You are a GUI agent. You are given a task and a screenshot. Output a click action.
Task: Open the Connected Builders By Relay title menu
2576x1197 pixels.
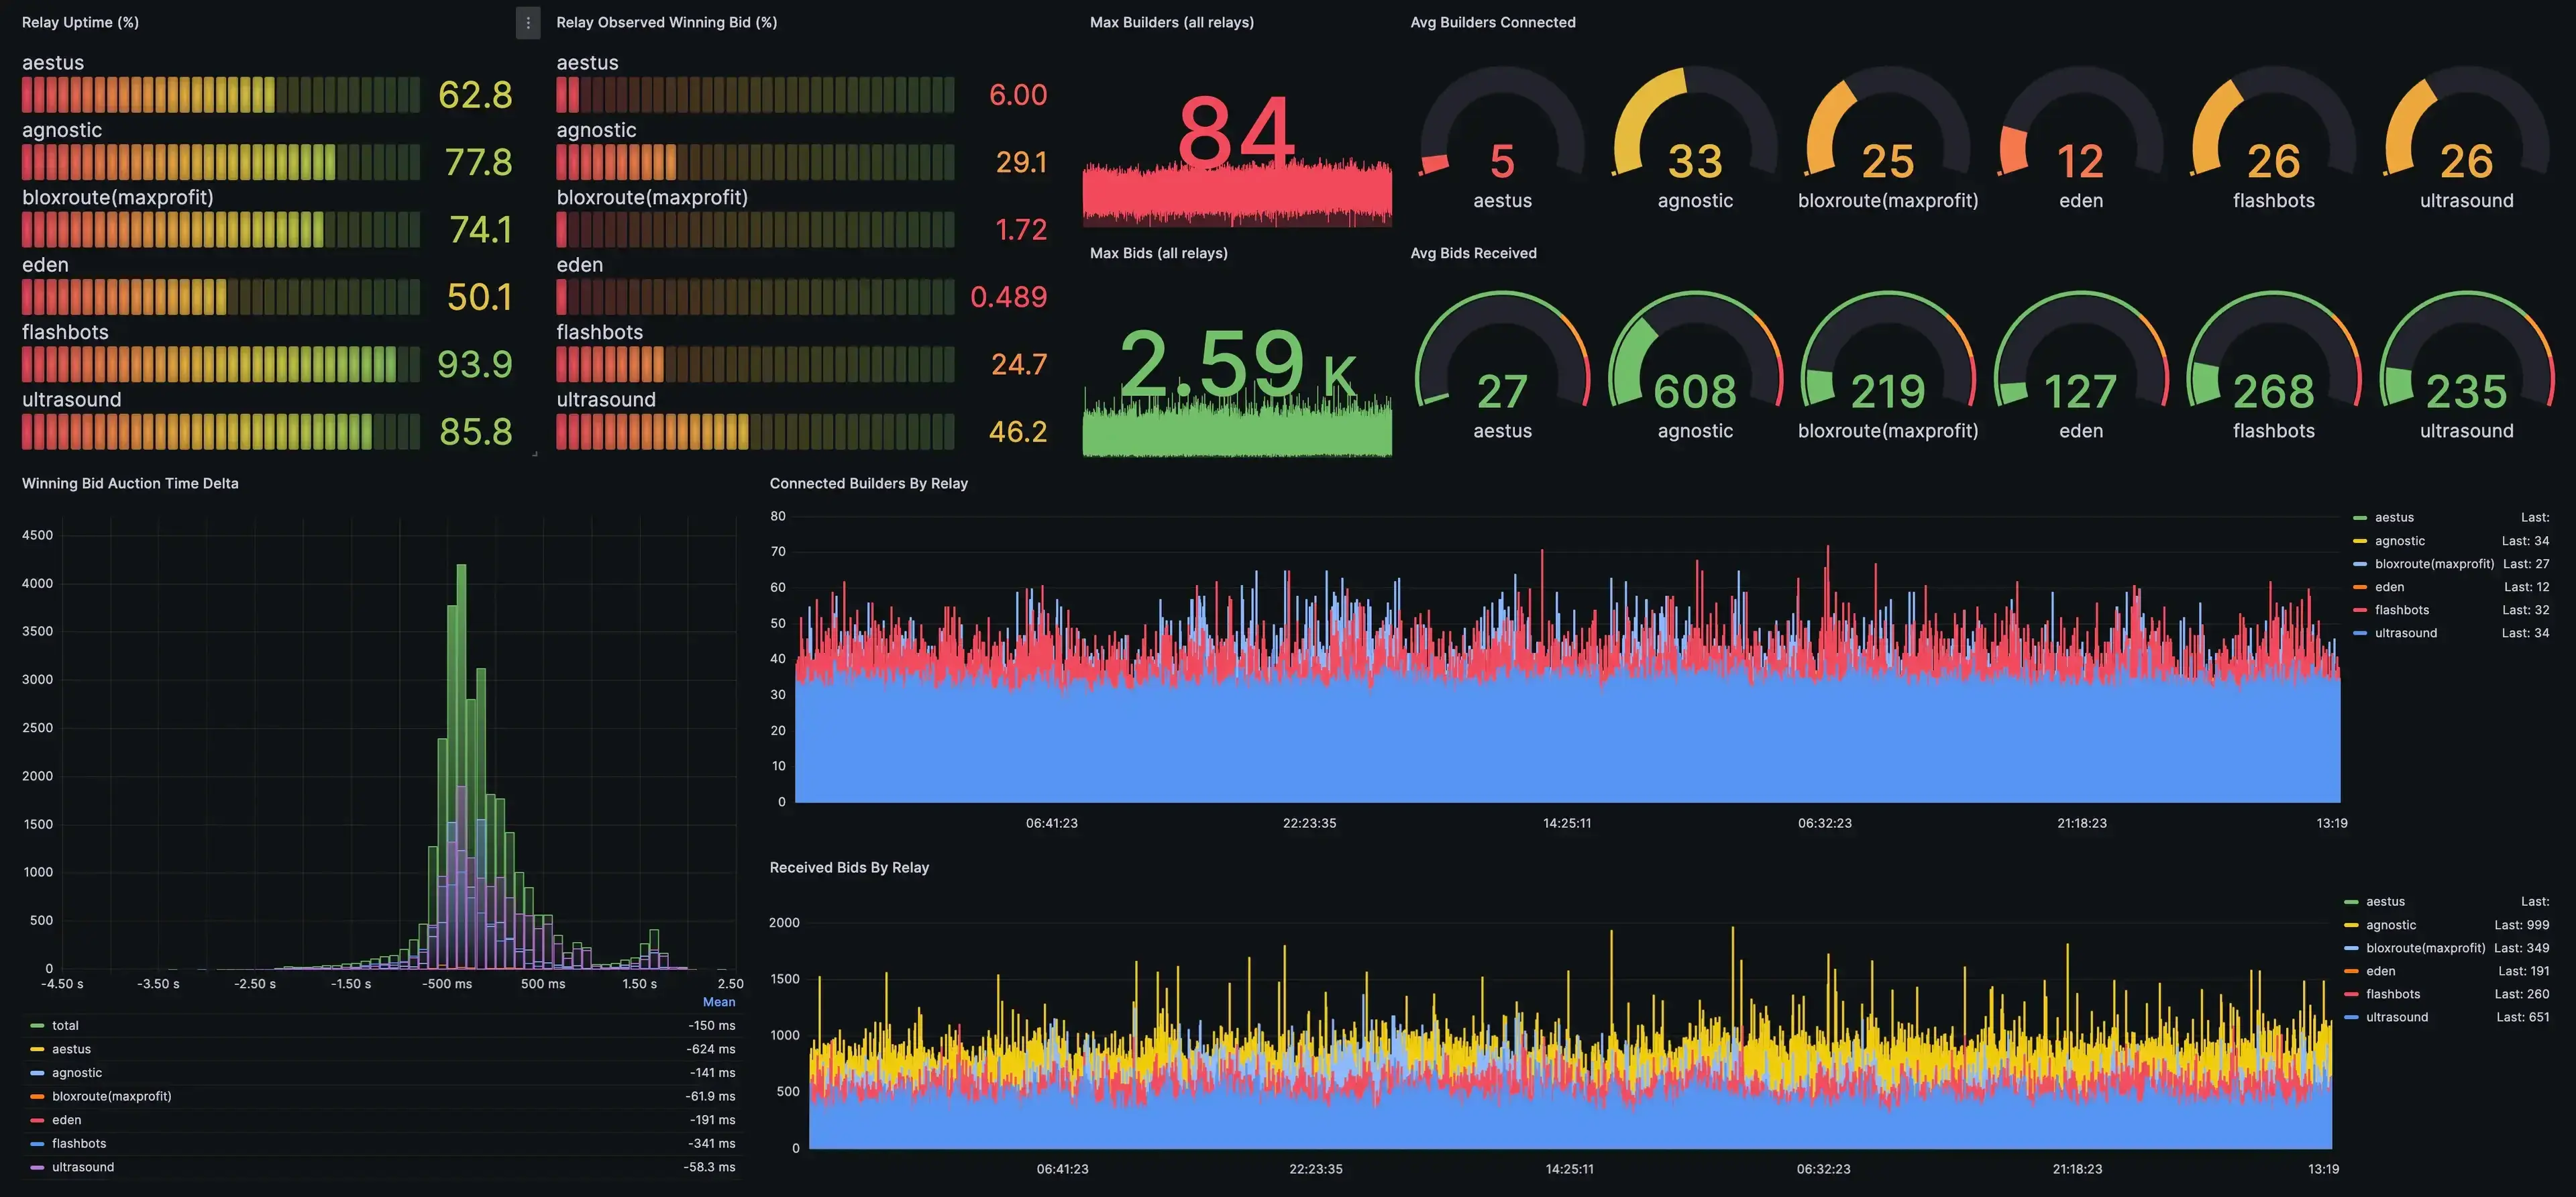[x=868, y=483]
